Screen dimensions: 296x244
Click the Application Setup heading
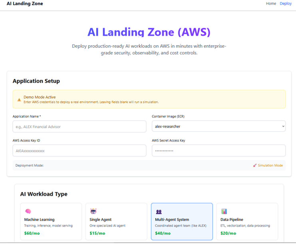click(36, 81)
